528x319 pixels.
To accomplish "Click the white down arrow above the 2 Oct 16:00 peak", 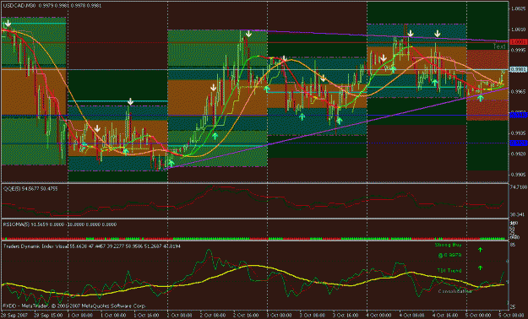I will [248, 34].
